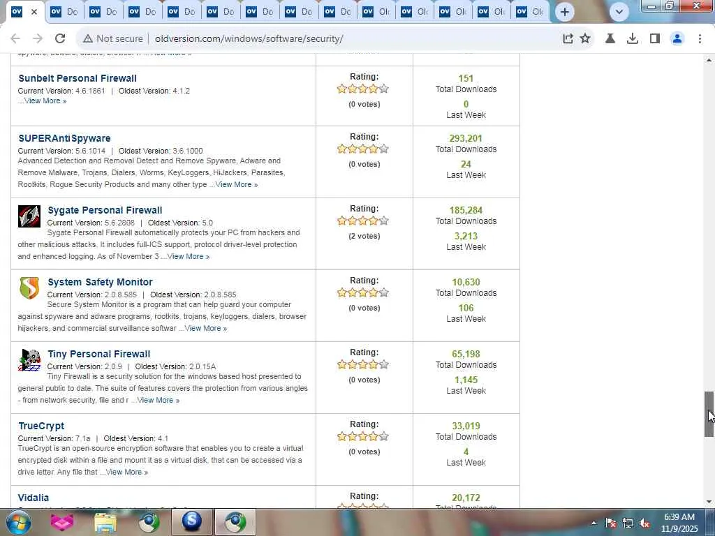The image size is (715, 536).
Task: Click Tiny Personal Firewall logo icon
Action: (x=29, y=360)
